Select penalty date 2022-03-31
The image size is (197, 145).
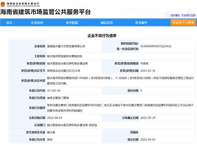148,71
